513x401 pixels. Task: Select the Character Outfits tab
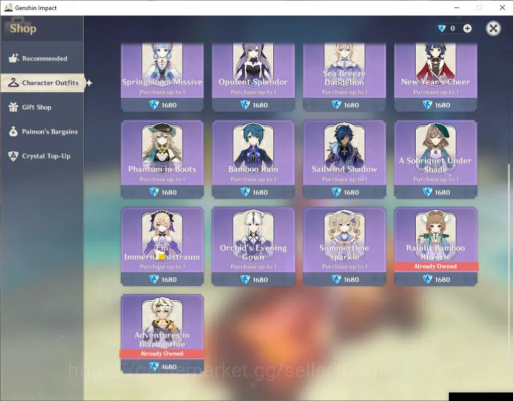43,83
